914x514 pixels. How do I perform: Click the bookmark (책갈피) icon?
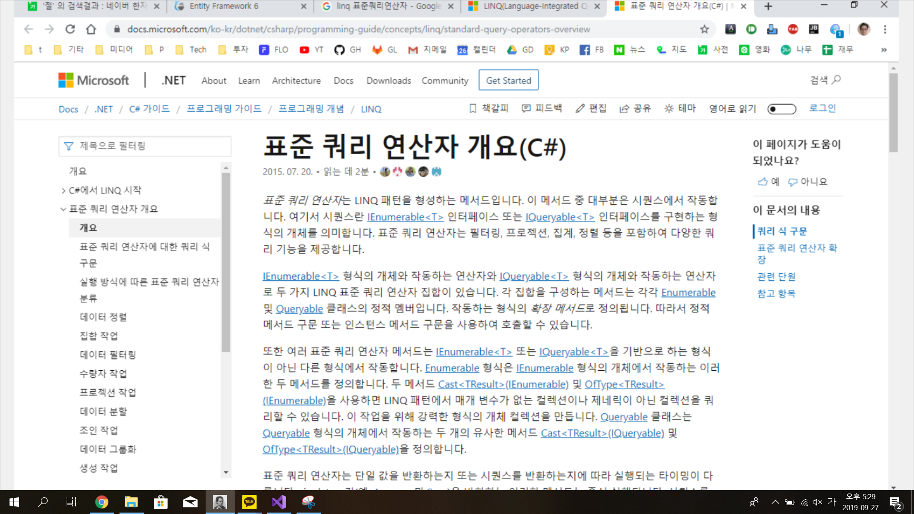(x=473, y=109)
